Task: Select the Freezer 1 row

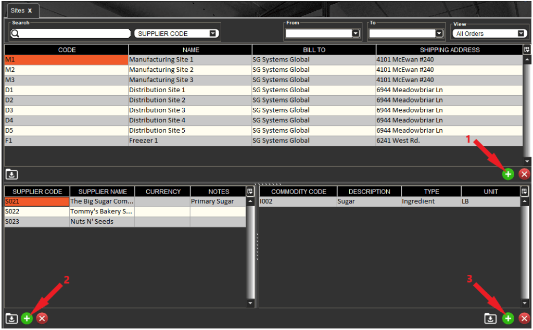Action: 156,140
